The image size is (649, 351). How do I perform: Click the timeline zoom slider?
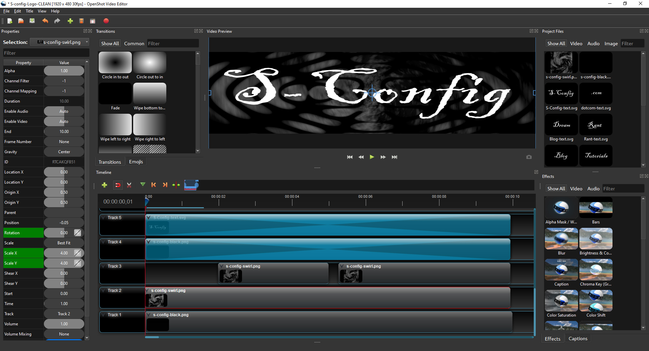point(191,185)
